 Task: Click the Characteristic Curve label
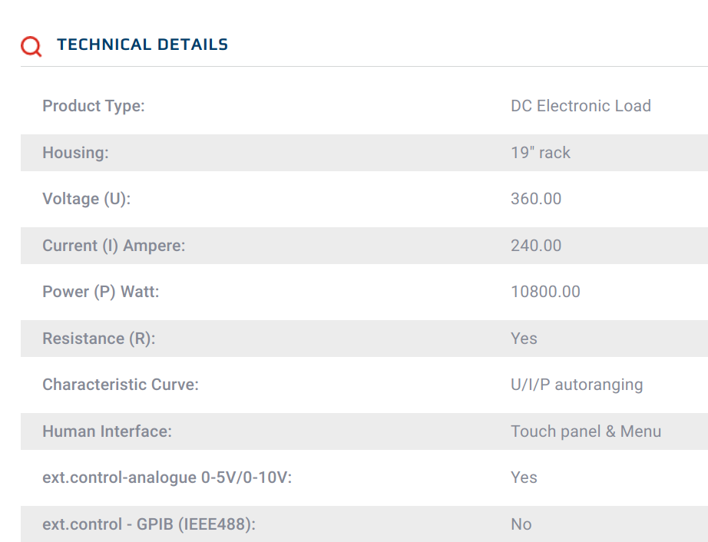click(121, 385)
